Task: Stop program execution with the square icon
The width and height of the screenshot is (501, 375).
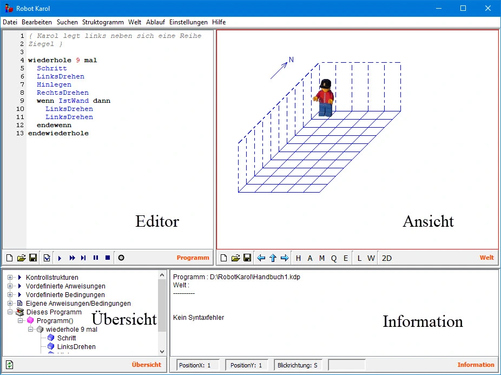Action: 108,258
